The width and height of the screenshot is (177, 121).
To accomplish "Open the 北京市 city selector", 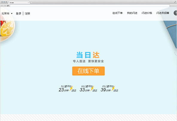I will point(5,13).
